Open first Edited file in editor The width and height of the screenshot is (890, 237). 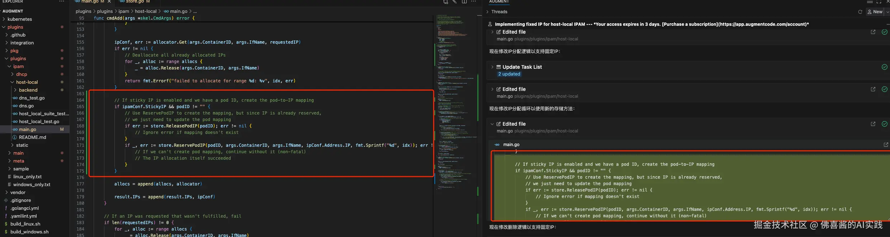coord(873,32)
